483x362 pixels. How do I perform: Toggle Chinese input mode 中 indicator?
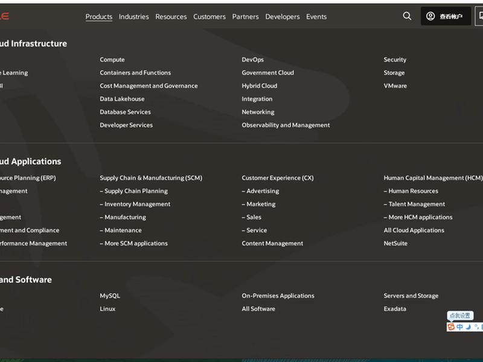[x=459, y=326]
